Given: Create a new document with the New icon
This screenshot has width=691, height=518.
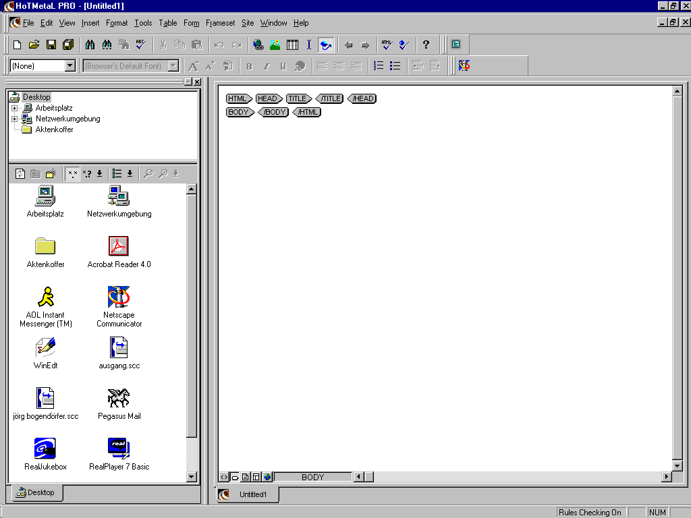Looking at the screenshot, I should coord(17,45).
